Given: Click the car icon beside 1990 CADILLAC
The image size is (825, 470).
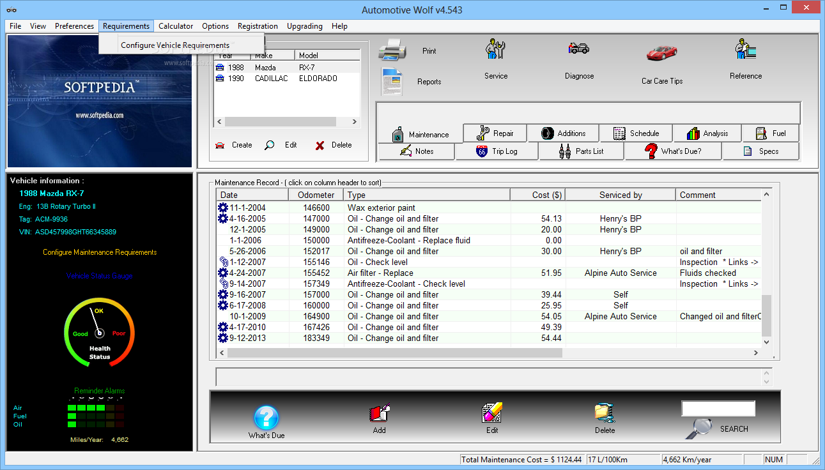Looking at the screenshot, I should coord(220,79).
